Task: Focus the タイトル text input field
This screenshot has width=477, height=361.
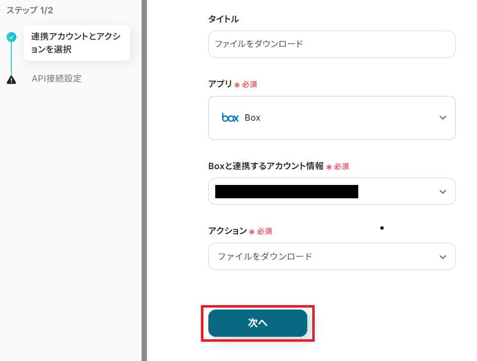Action: click(x=332, y=44)
